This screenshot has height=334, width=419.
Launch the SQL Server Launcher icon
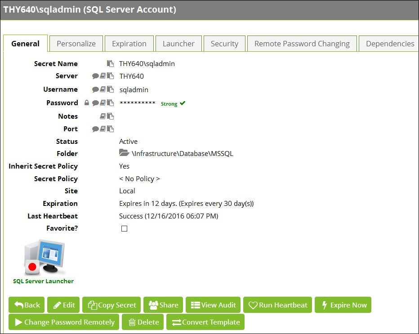43,258
